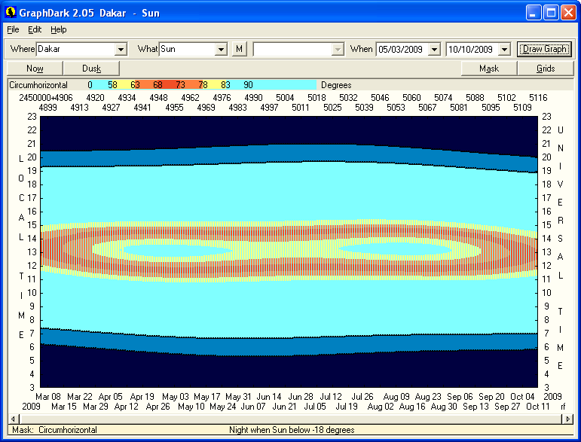Viewport: 581px width, 442px height.
Task: Click the horizontal scrollbar right arrow
Action: (568, 419)
